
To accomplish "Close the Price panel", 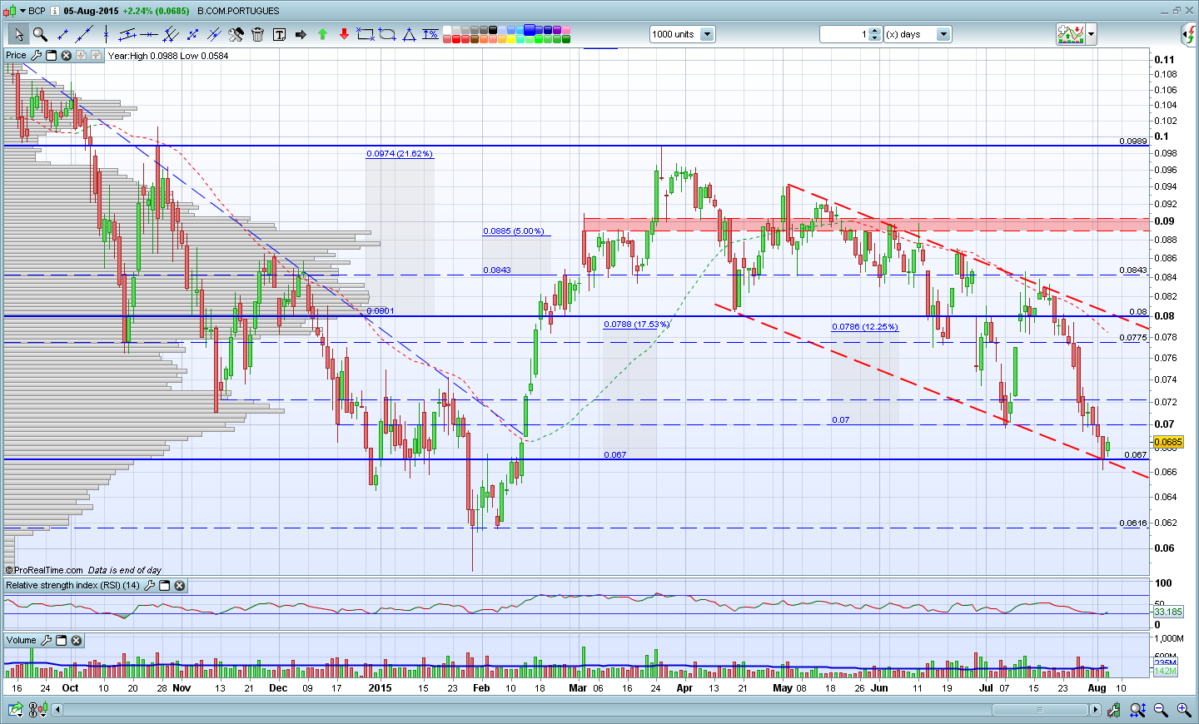I will coord(66,55).
